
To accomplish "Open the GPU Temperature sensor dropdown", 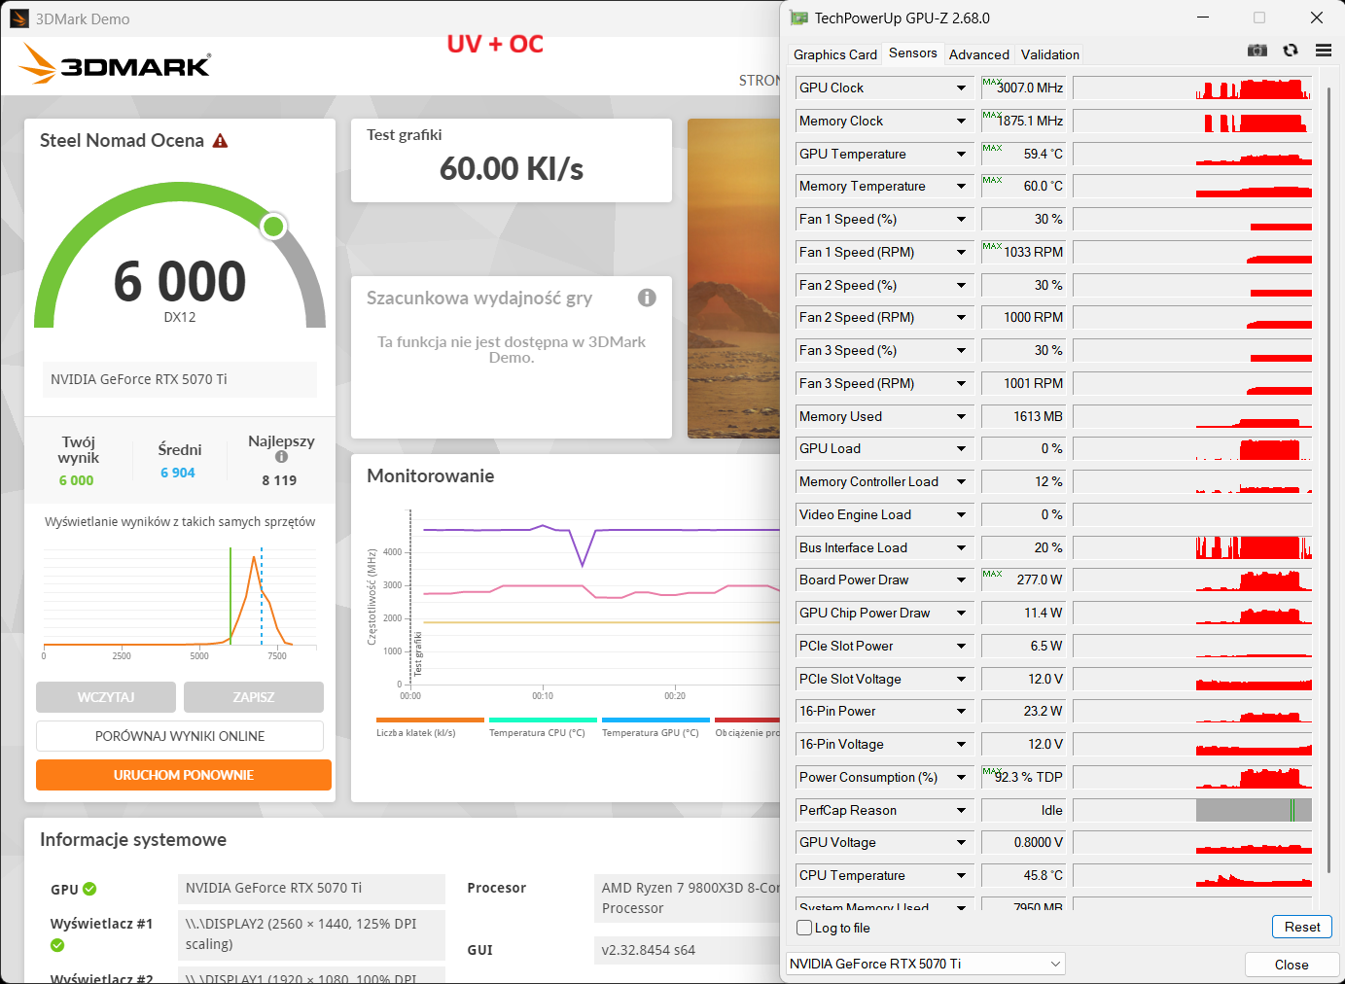I will point(961,154).
